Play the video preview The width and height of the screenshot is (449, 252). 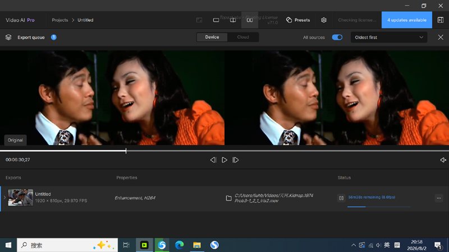coord(224,160)
